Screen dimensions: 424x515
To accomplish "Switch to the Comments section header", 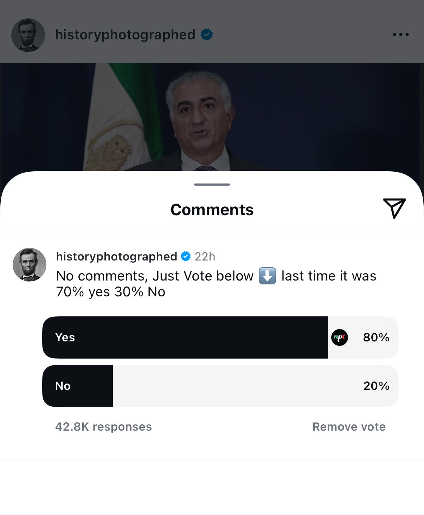I will pyautogui.click(x=212, y=209).
